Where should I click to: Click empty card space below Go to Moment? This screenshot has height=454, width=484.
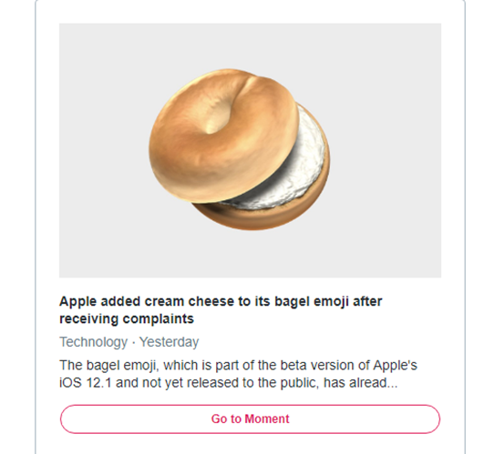click(x=250, y=444)
